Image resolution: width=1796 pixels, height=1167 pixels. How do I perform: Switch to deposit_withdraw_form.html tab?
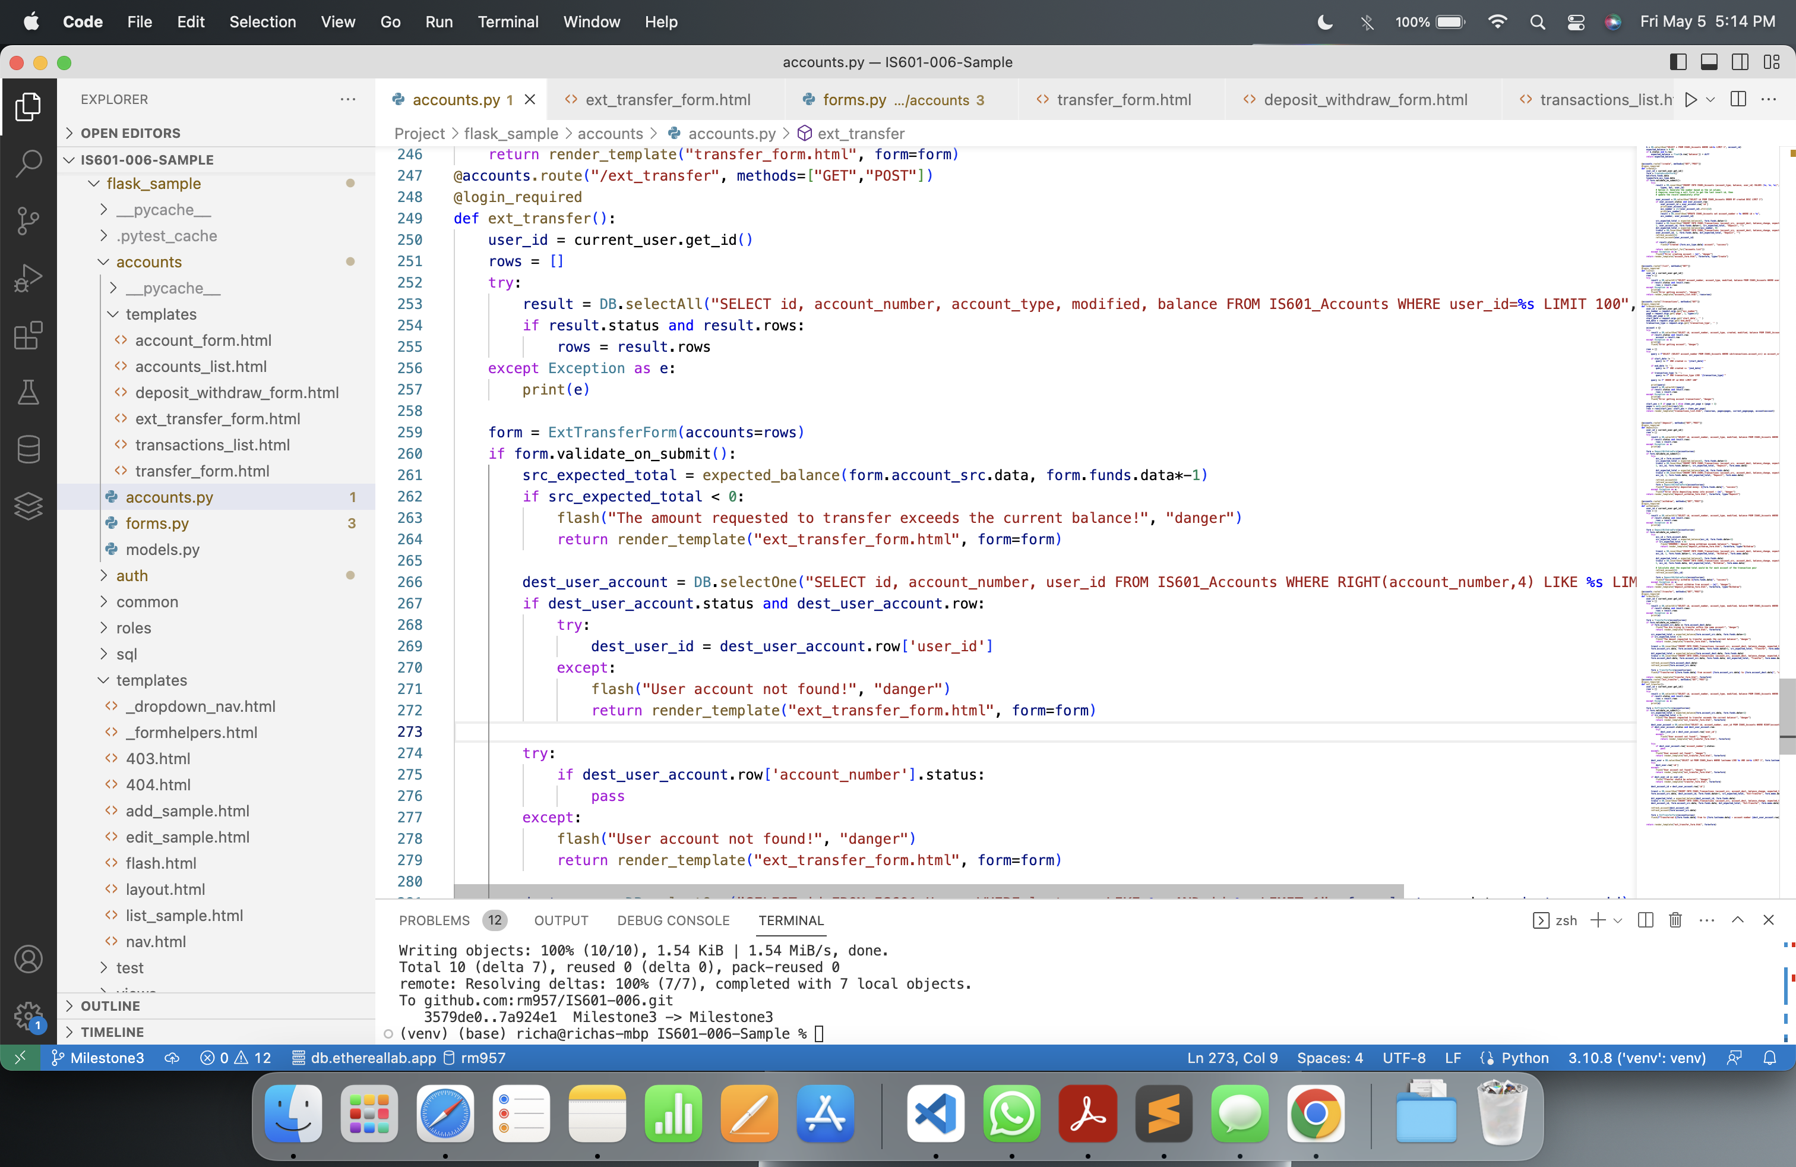point(1364,100)
